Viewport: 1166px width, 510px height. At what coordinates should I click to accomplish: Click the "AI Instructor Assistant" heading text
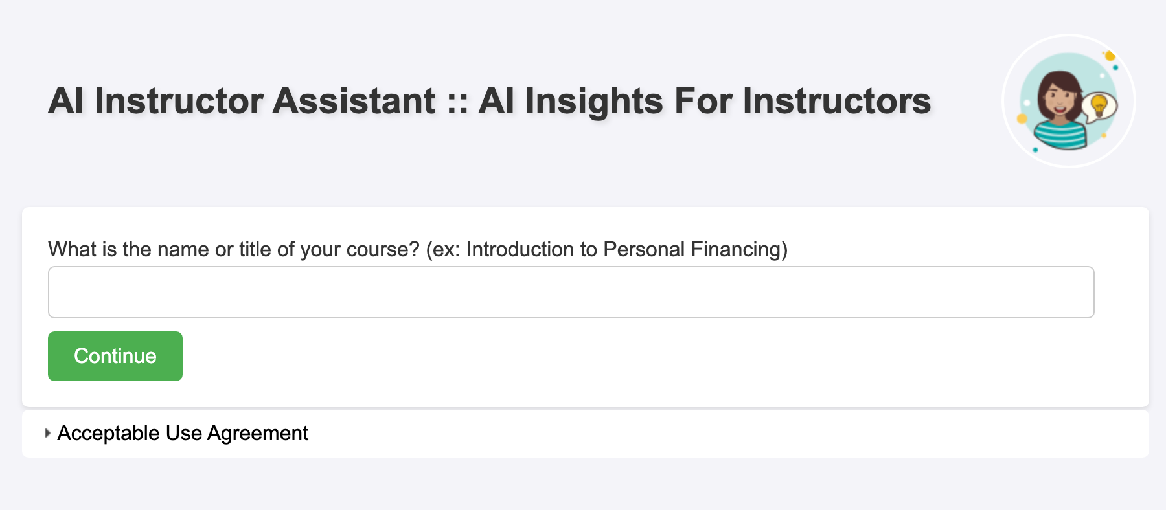point(241,101)
